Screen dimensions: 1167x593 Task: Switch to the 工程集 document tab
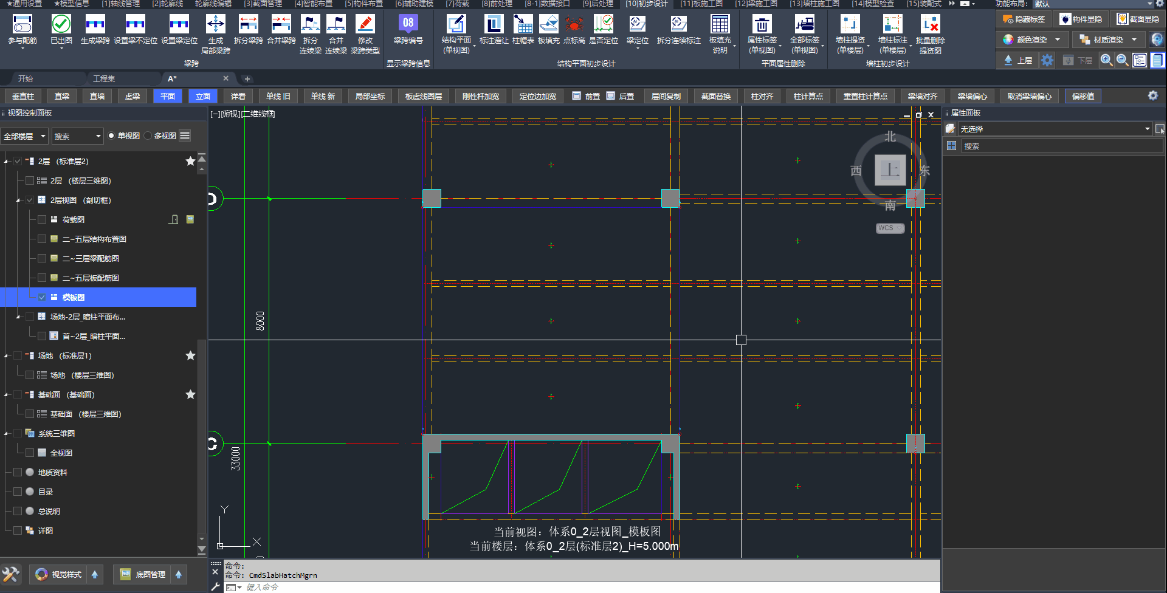[104, 79]
